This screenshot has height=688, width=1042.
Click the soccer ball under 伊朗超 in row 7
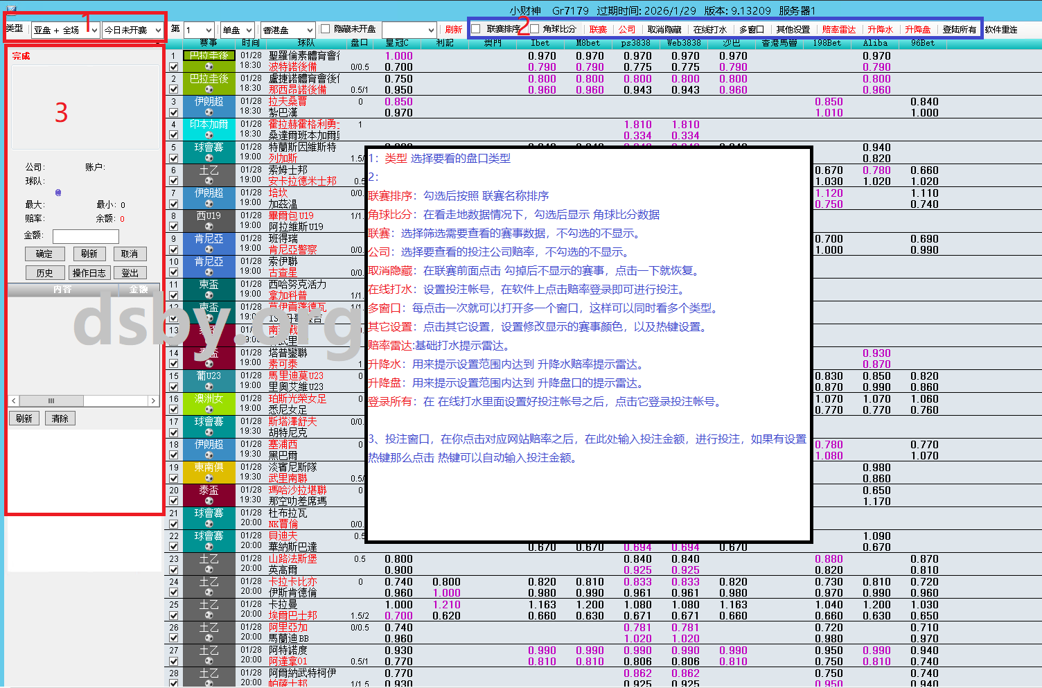209,204
